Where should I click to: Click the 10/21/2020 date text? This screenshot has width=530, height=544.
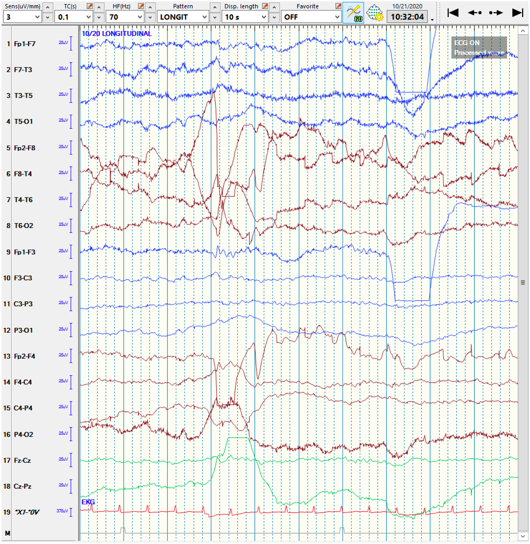click(407, 6)
